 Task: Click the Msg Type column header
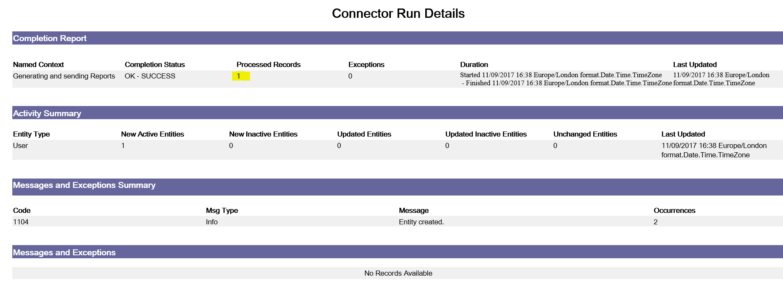(222, 210)
